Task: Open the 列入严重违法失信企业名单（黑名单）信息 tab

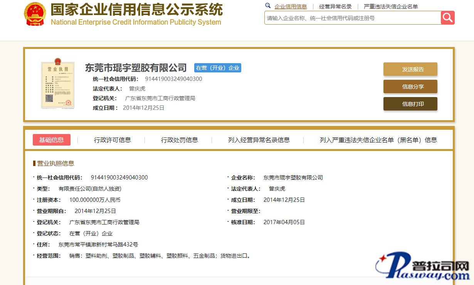Action: (x=378, y=140)
